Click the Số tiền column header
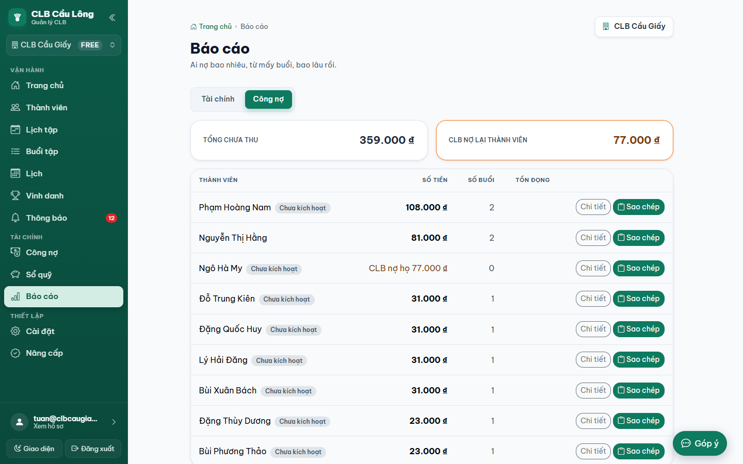Image resolution: width=743 pixels, height=464 pixels. [x=434, y=180]
